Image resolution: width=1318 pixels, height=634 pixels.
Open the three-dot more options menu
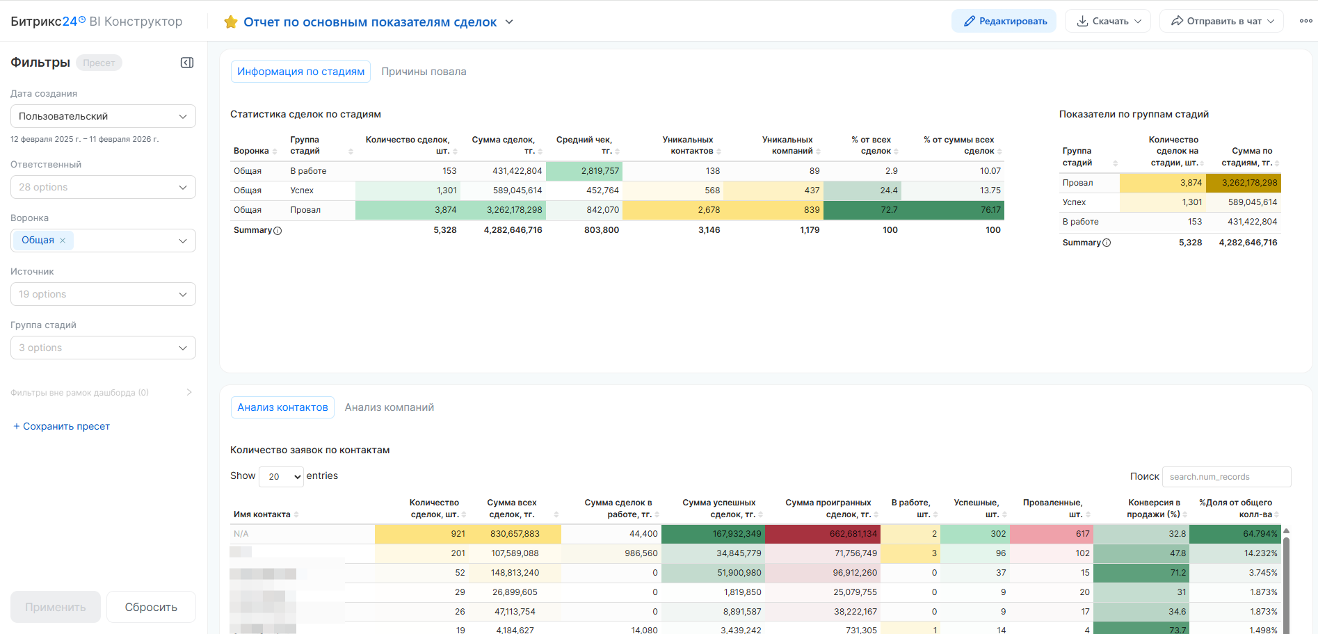[x=1305, y=21]
